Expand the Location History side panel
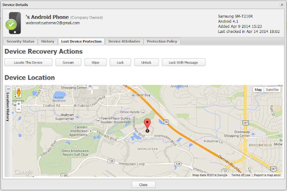287x191 pixels. click(8, 89)
